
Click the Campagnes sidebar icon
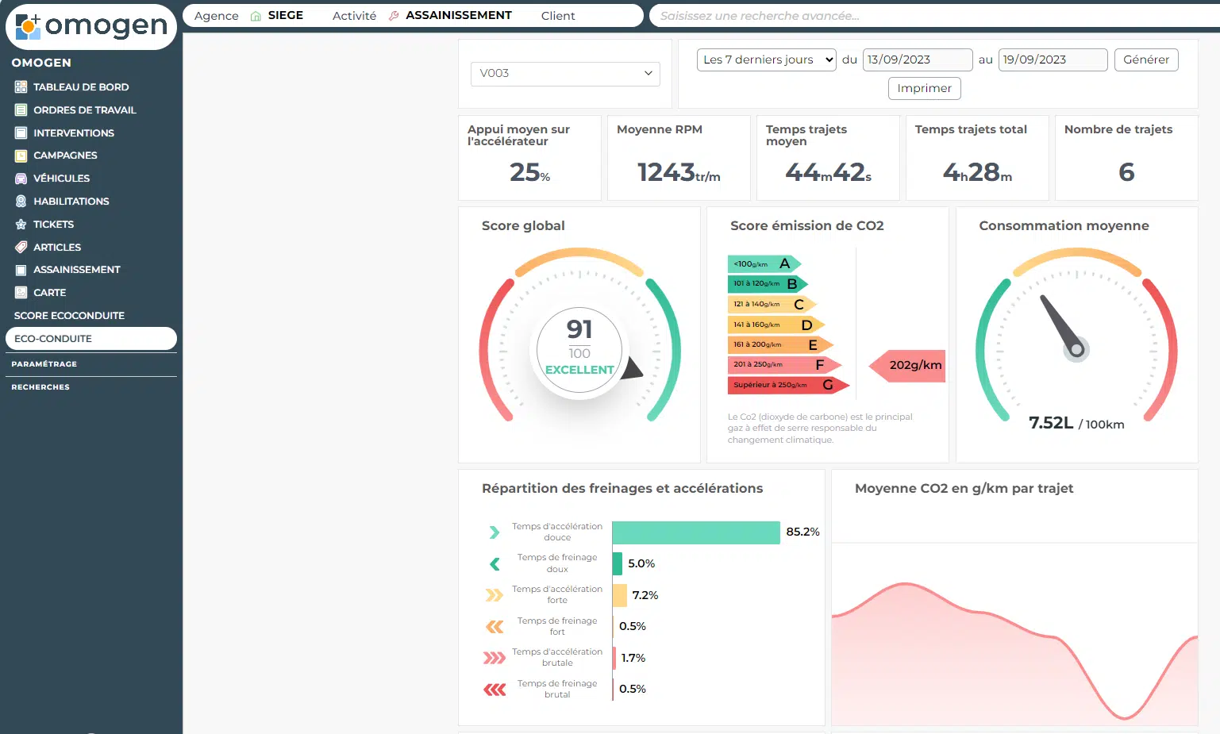click(21, 156)
